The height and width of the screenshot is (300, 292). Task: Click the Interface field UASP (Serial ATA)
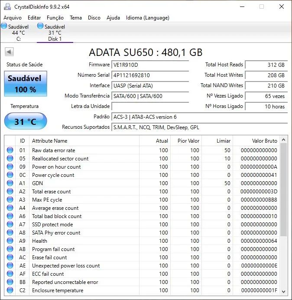point(150,85)
